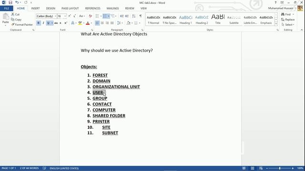The height and width of the screenshot is (171, 305).
Task: Increase font size with Grow Font
Action: pos(70,16)
